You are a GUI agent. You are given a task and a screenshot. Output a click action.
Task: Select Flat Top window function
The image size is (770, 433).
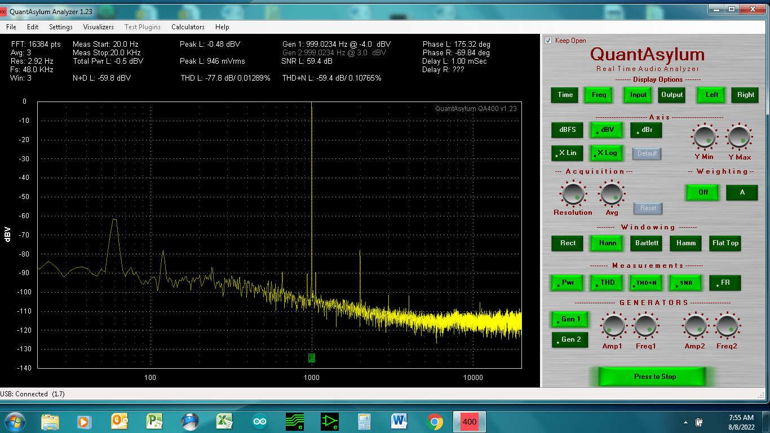(x=725, y=243)
